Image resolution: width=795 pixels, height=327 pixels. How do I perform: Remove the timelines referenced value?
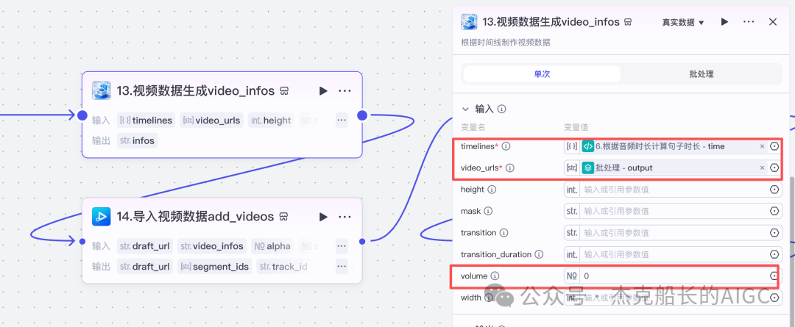click(762, 146)
